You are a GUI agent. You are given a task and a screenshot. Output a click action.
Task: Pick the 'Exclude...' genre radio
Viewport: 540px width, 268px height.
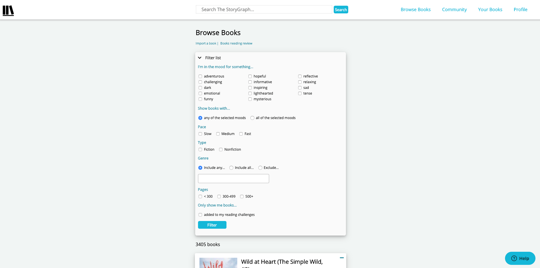[260, 168]
